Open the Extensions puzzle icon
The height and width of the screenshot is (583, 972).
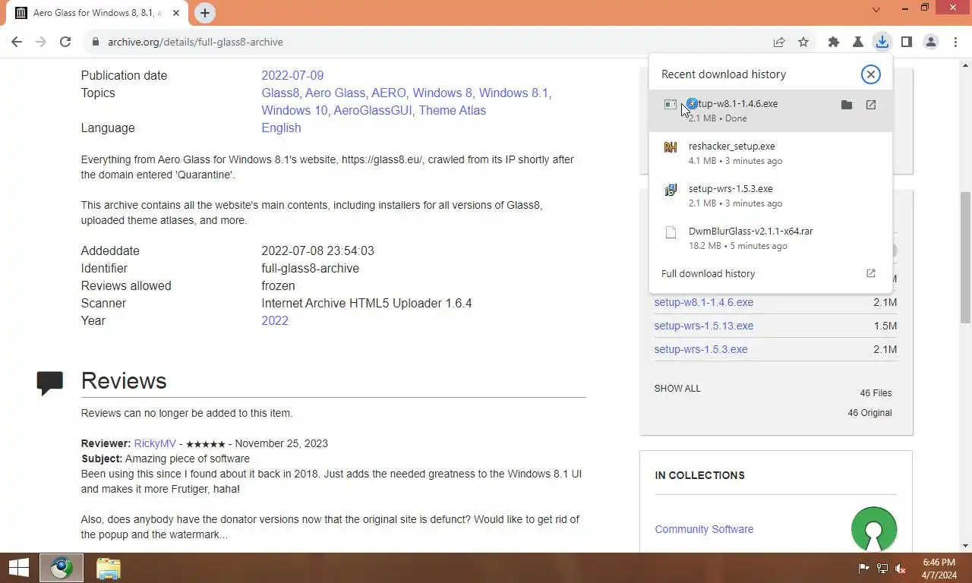[834, 43]
